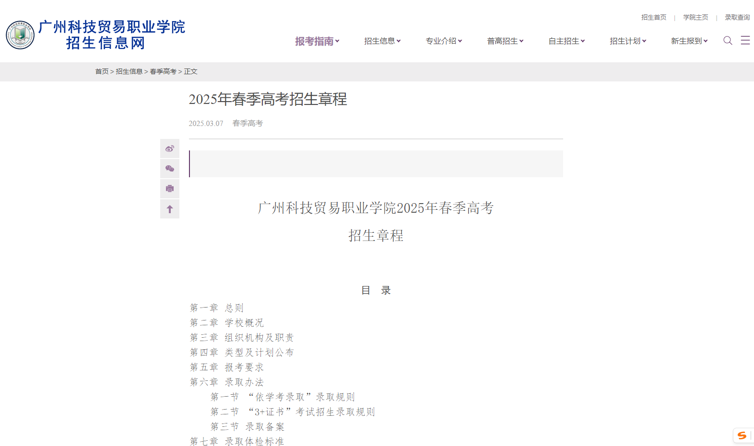Click the empty gray summary box
This screenshot has width=754, height=446.
[x=376, y=164]
